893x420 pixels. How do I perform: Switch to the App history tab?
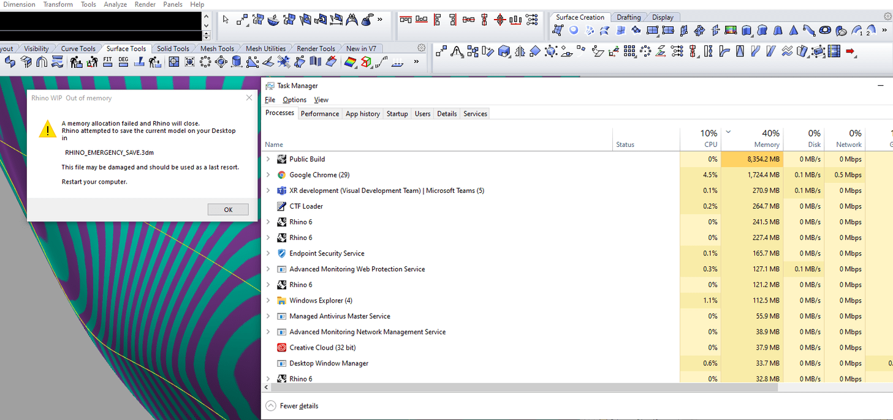[x=363, y=114]
